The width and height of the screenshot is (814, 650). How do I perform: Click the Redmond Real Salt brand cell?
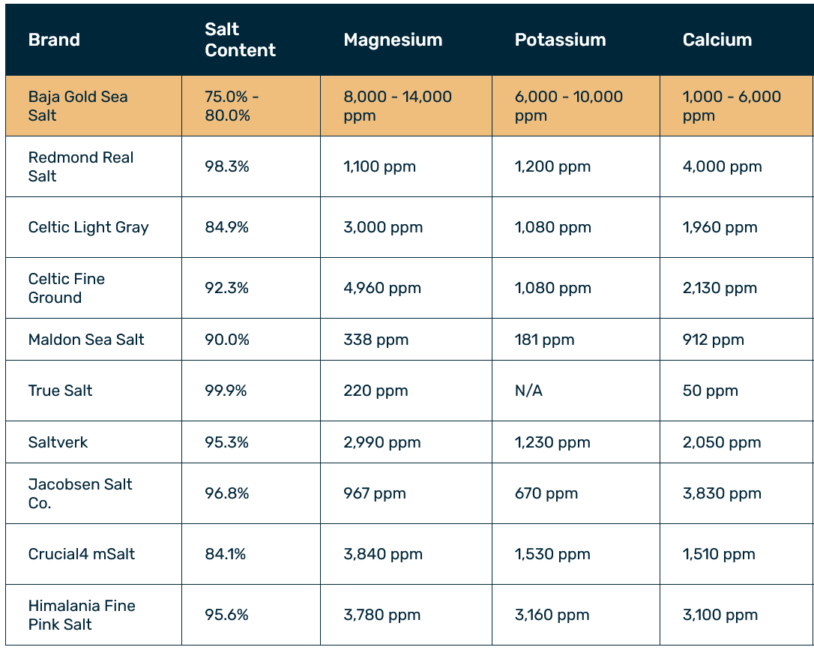point(94,166)
